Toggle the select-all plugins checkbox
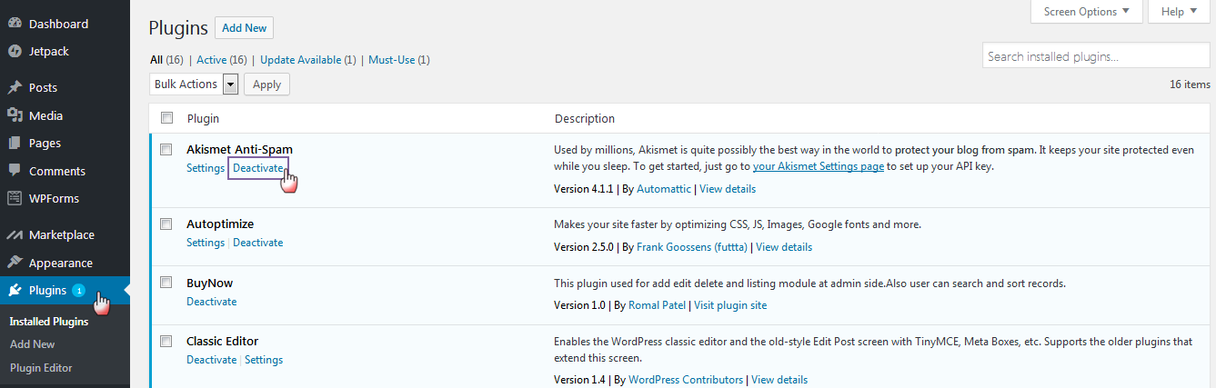 coord(166,118)
